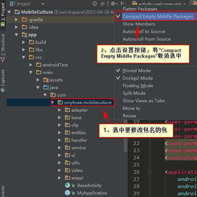Expand the base package
Screen dimensions: 197x197
tap(60, 118)
